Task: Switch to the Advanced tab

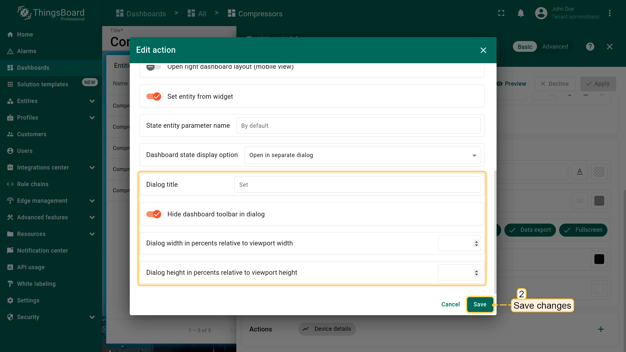Action: [x=555, y=47]
